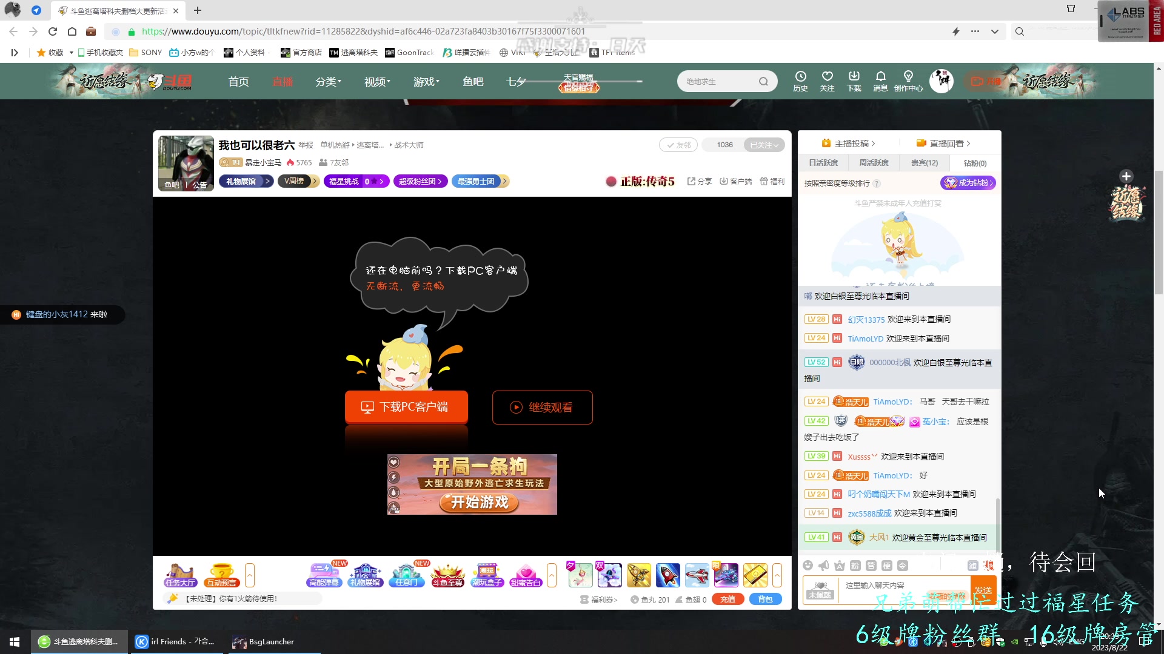Expand the gift list arrow after gold ticket

[777, 575]
